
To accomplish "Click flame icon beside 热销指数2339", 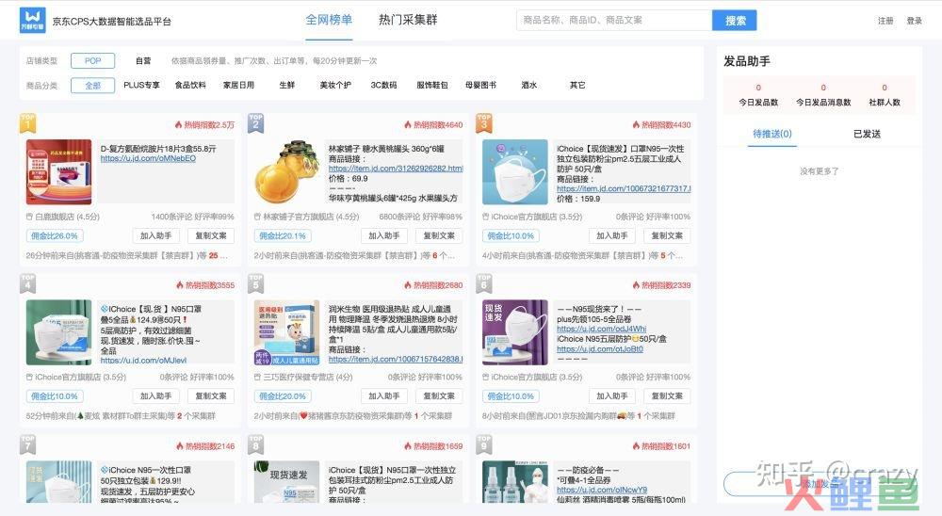I will pos(636,285).
